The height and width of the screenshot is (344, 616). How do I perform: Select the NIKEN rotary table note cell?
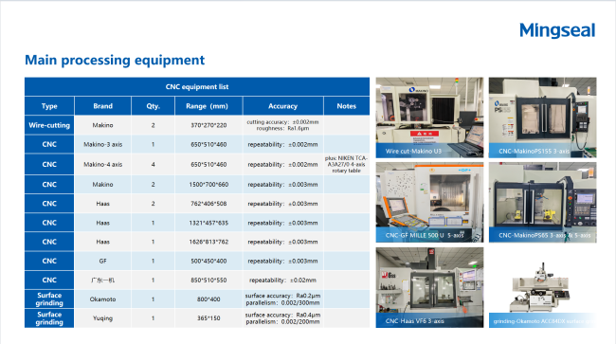(x=346, y=164)
